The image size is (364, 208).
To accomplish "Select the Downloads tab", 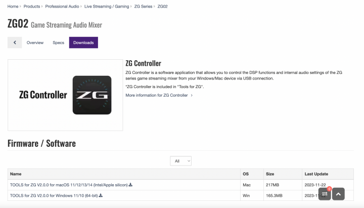I will coord(83,43).
